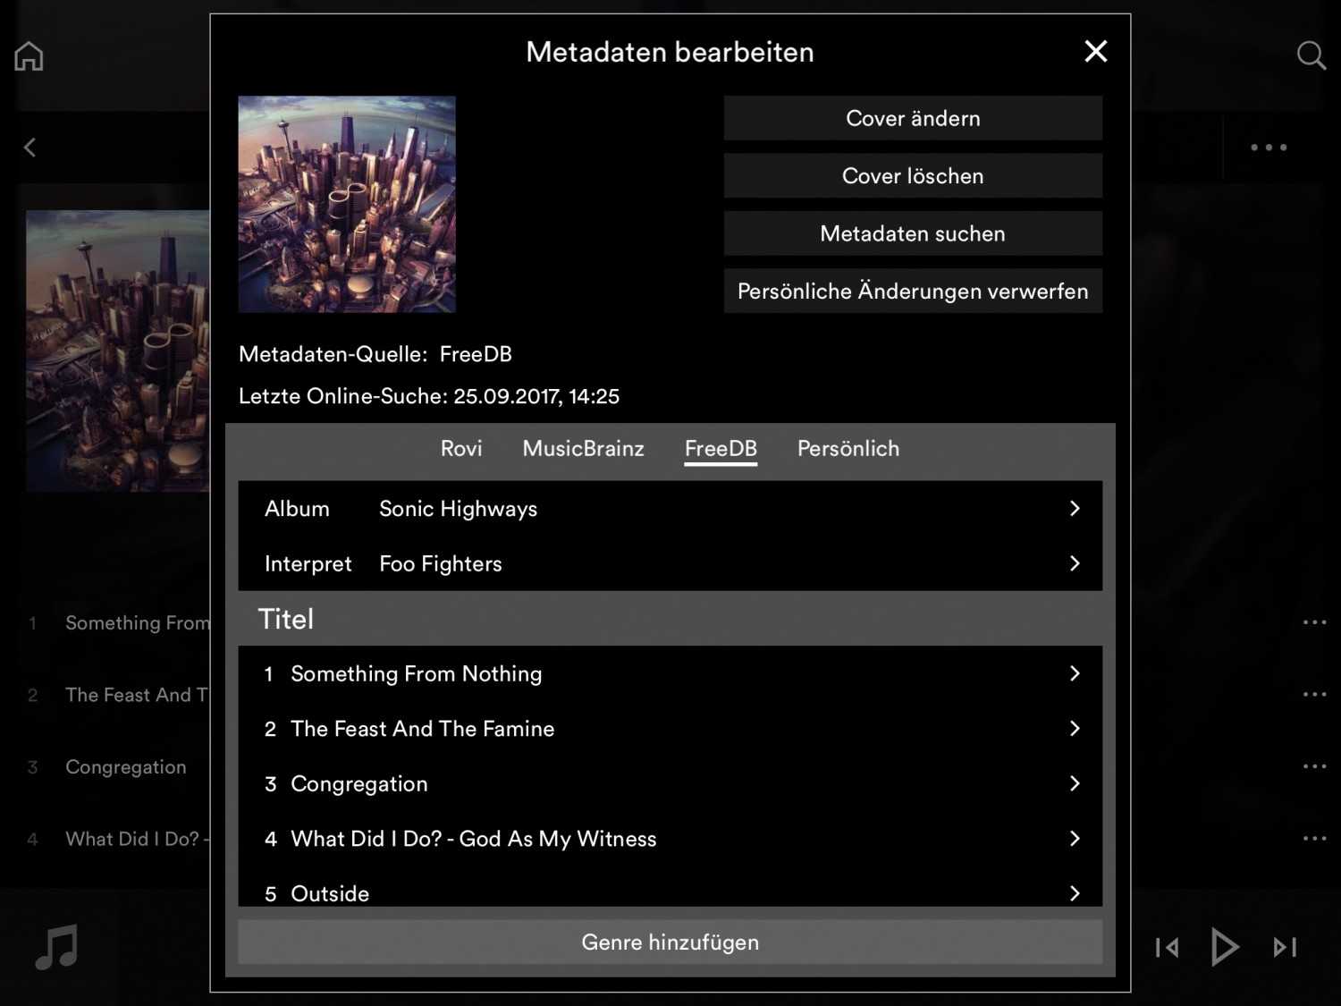Open options for track 3 in background list
The width and height of the screenshot is (1341, 1006).
pyautogui.click(x=1314, y=766)
